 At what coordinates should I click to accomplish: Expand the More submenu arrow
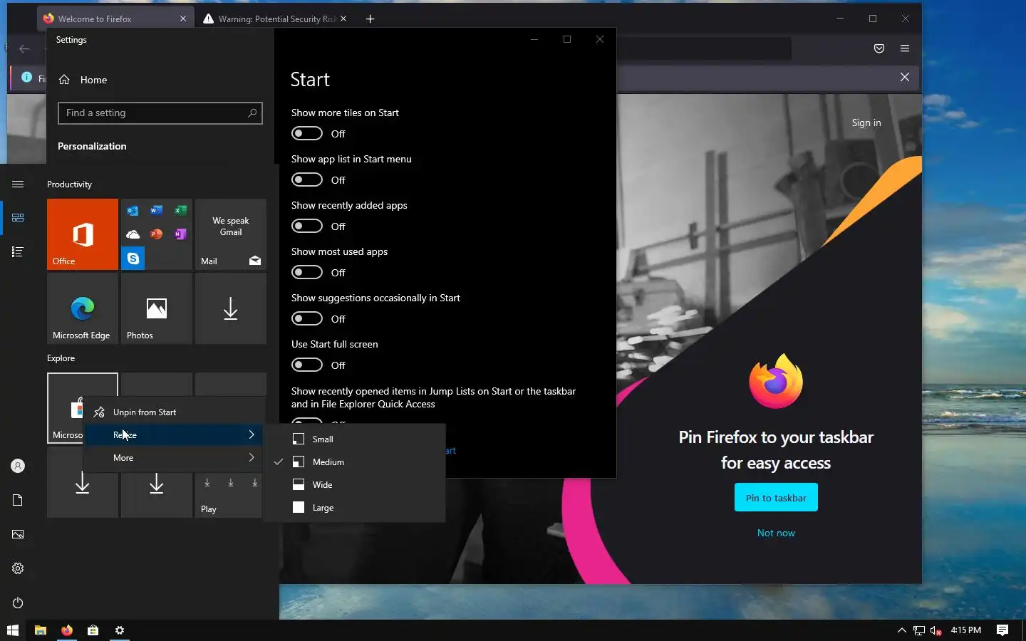click(252, 457)
